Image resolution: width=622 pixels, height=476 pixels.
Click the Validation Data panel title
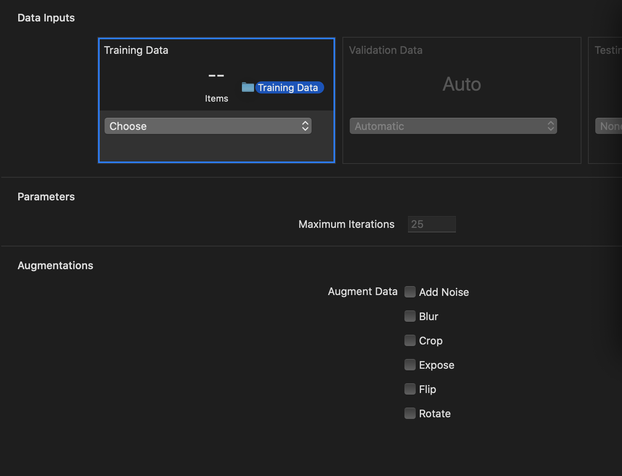(x=385, y=50)
